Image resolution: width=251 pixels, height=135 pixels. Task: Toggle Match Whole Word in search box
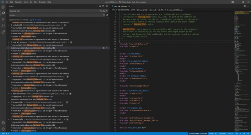pyautogui.click(x=104, y=11)
